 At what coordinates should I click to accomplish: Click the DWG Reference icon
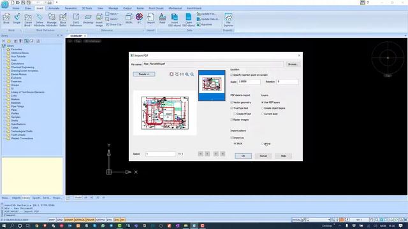(76, 20)
